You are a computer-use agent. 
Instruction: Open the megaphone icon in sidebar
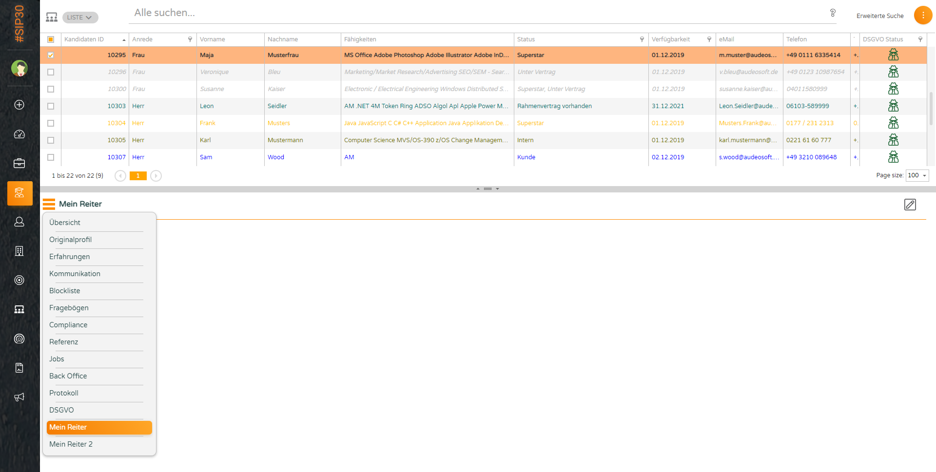tap(19, 397)
